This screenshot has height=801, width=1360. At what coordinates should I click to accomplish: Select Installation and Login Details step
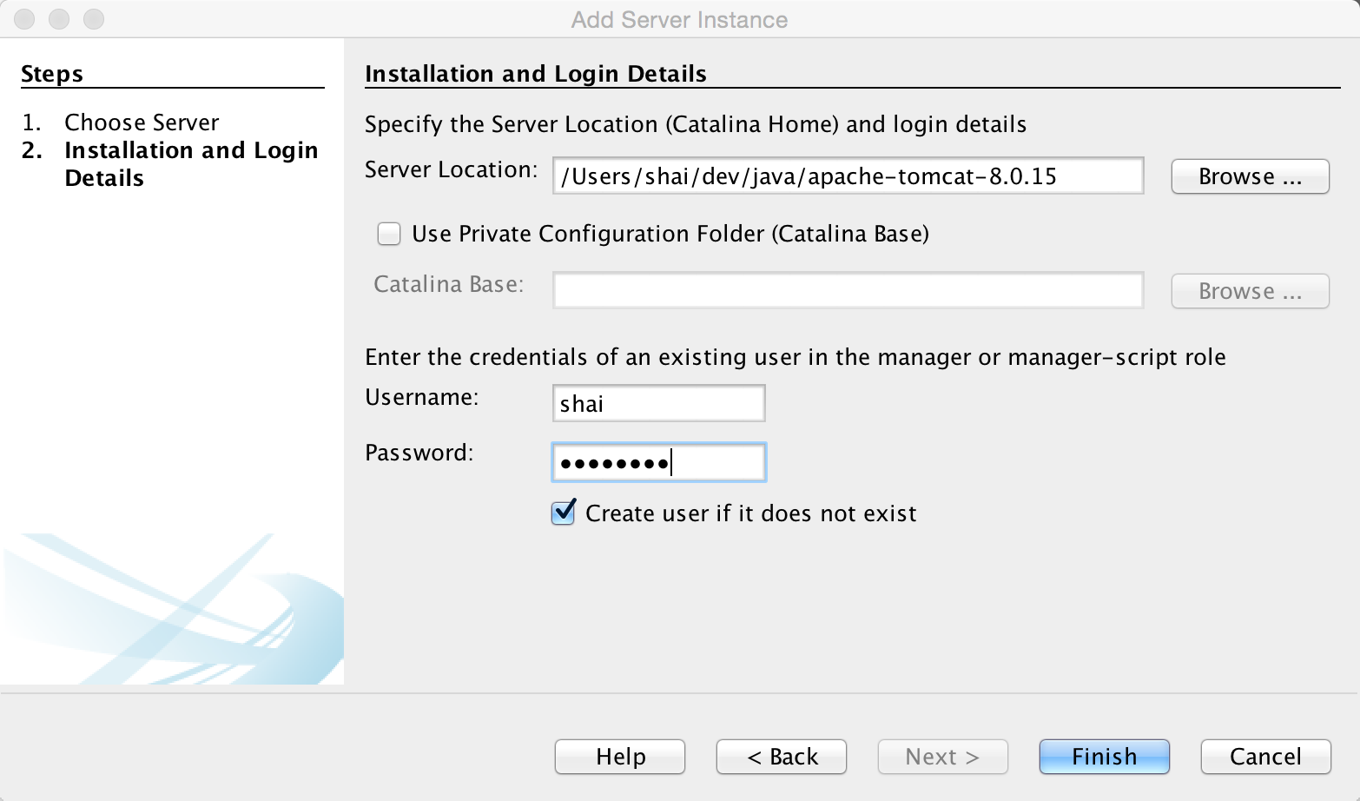coord(191,163)
